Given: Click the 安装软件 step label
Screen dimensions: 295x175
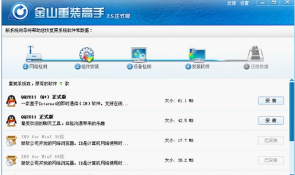Looking at the screenshot, I should coord(199,67).
